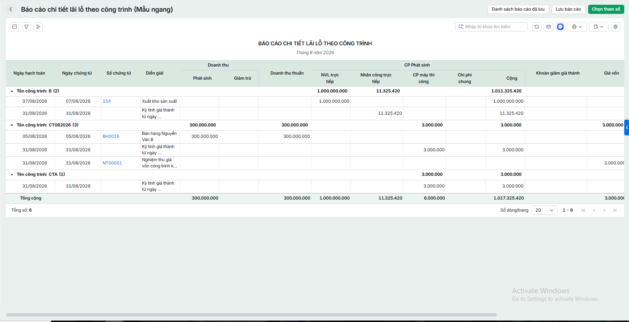Click the refresh report icon

[537, 27]
